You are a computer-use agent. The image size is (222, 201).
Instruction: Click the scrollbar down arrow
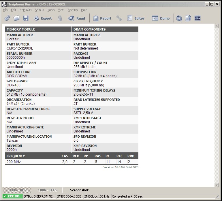[217, 185]
